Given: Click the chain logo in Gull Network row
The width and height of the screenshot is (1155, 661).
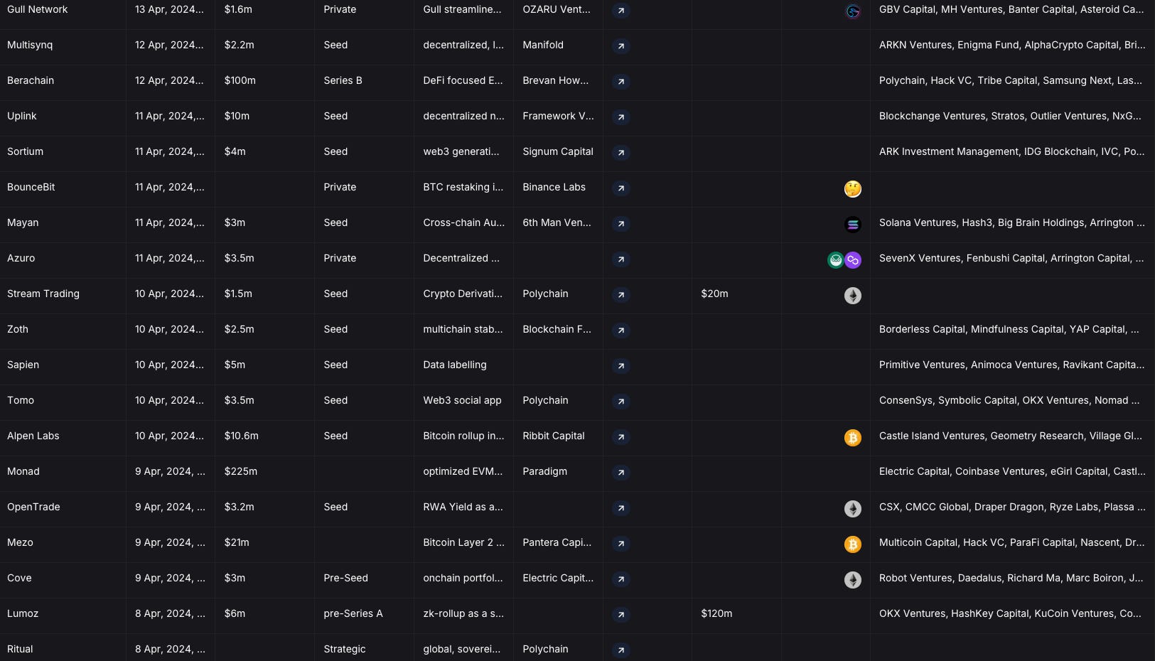Looking at the screenshot, I should [853, 11].
